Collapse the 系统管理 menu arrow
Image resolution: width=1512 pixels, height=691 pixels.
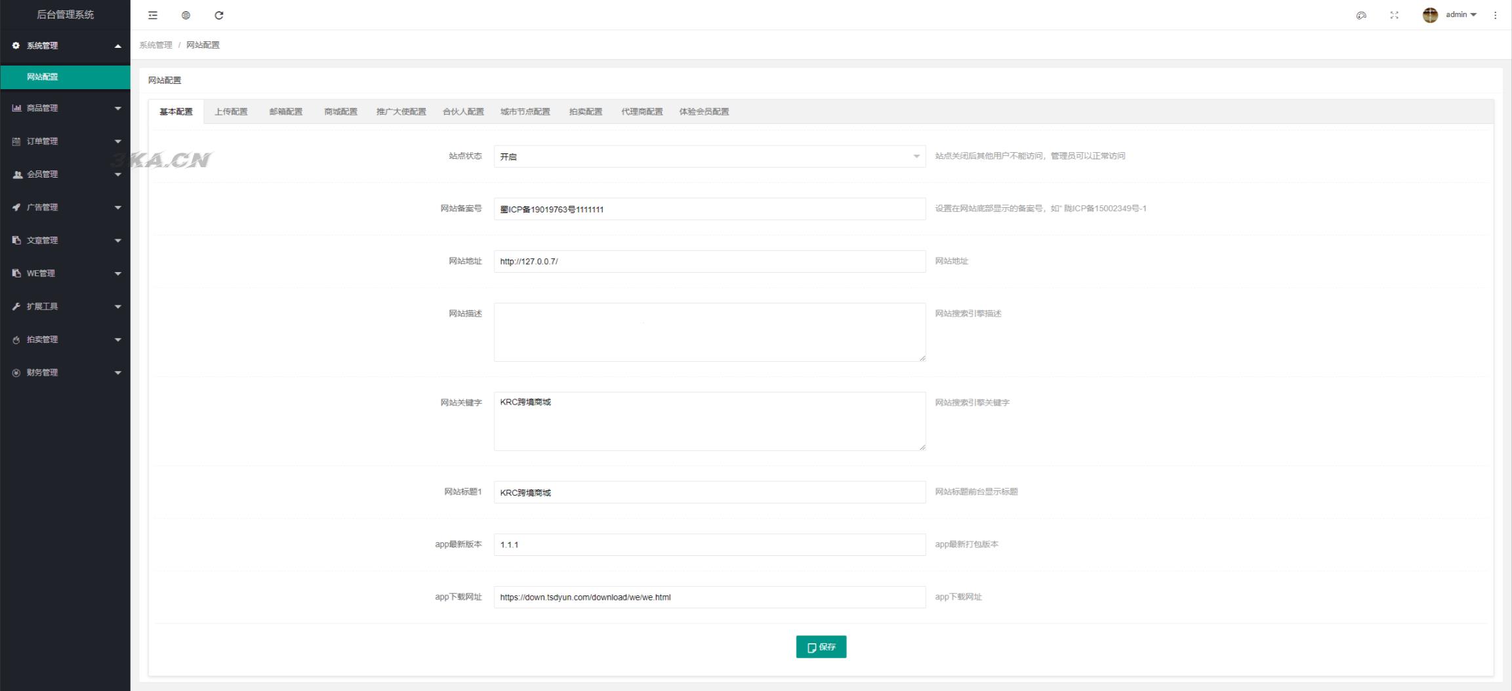tap(118, 46)
